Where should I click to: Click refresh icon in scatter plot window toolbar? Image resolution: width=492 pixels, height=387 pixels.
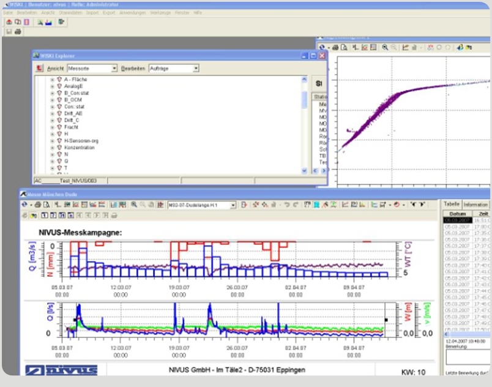tap(322, 47)
